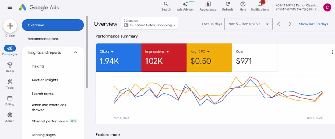Click the account email address text
Image resolution: width=335 pixels, height=139 pixels.
pos(297,9)
